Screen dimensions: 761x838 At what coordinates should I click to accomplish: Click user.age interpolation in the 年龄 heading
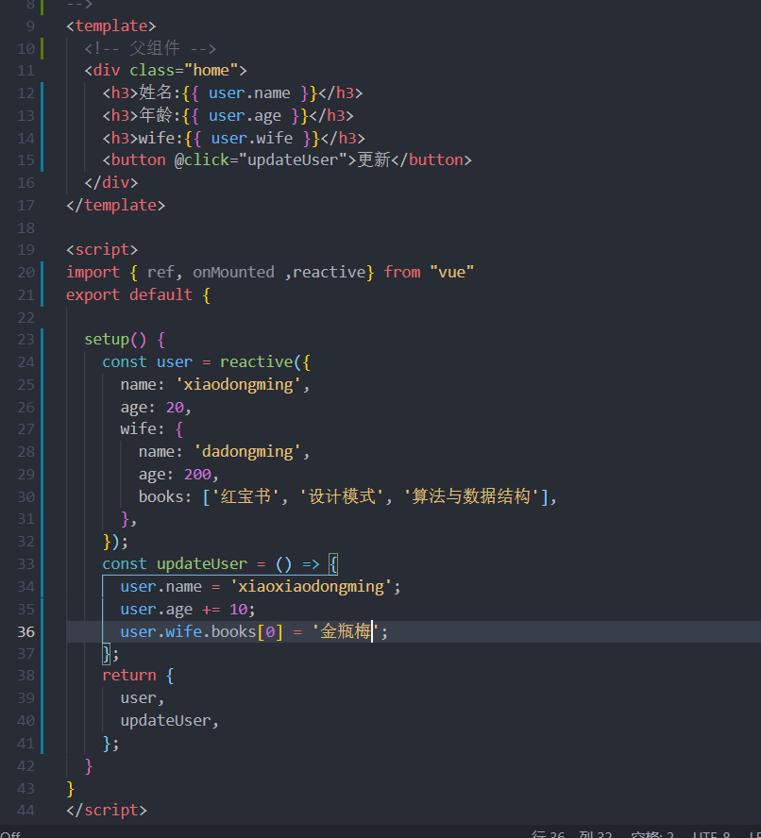(245, 115)
